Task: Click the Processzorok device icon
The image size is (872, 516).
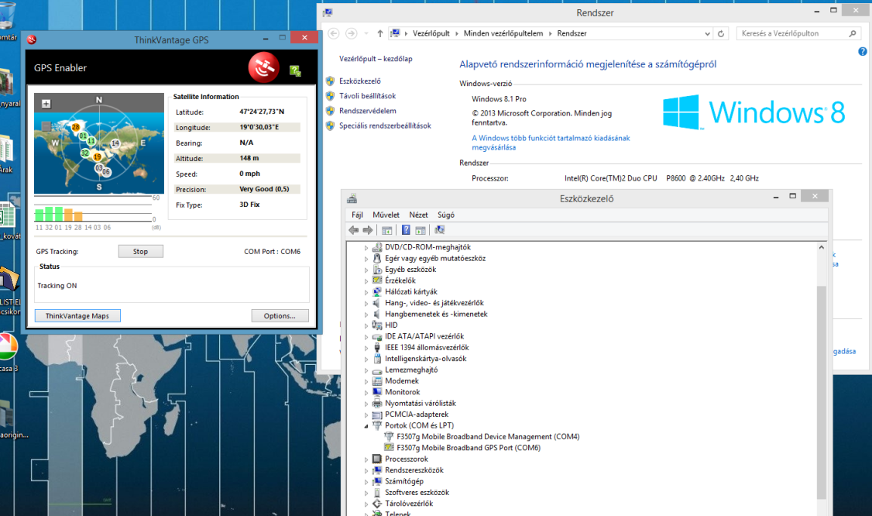Action: pyautogui.click(x=377, y=459)
